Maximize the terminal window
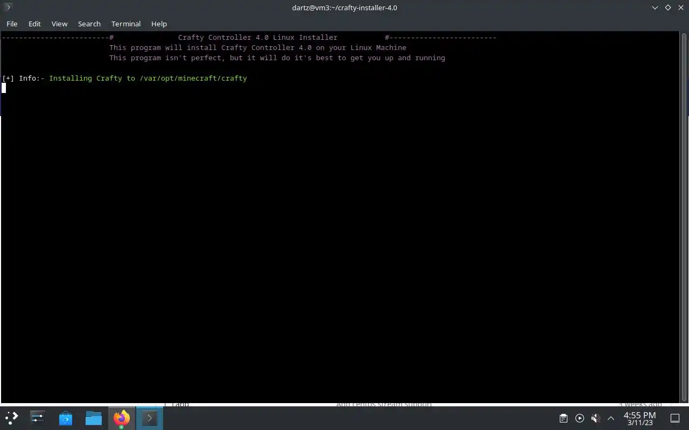The height and width of the screenshot is (430, 689). click(668, 8)
